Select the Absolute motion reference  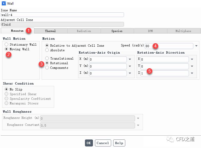[47, 50]
